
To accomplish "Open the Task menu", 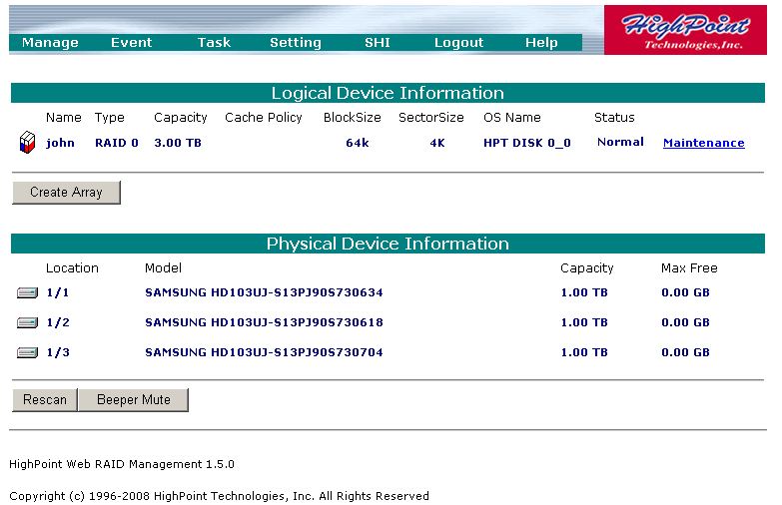I will (214, 42).
